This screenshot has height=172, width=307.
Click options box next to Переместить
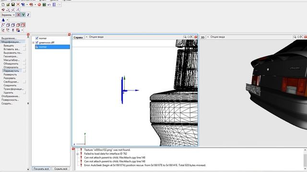24,71
